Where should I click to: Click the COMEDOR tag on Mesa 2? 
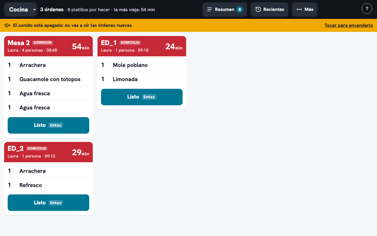point(43,43)
